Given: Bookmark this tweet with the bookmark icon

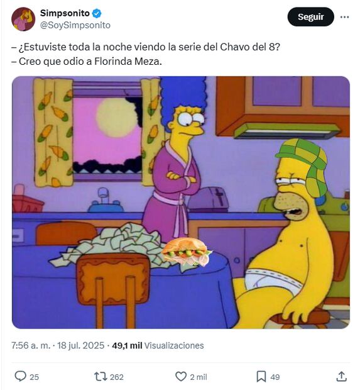Looking at the screenshot, I should pyautogui.click(x=261, y=377).
